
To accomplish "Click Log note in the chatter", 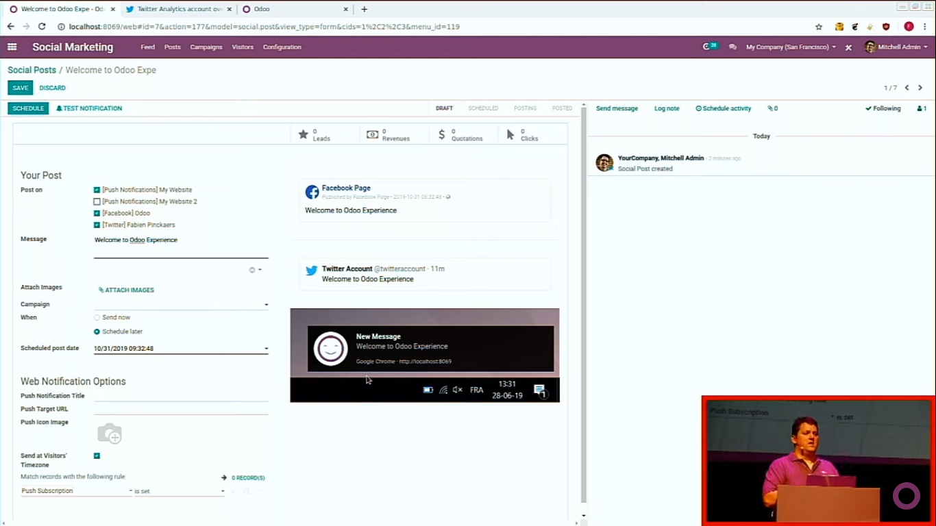I will pyautogui.click(x=667, y=108).
